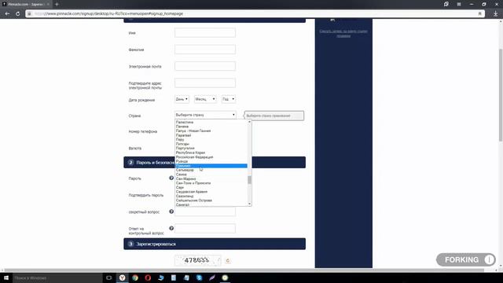Image resolution: width=503 pixels, height=283 pixels.
Task: Click the Электронная почта input field
Action: click(205, 66)
